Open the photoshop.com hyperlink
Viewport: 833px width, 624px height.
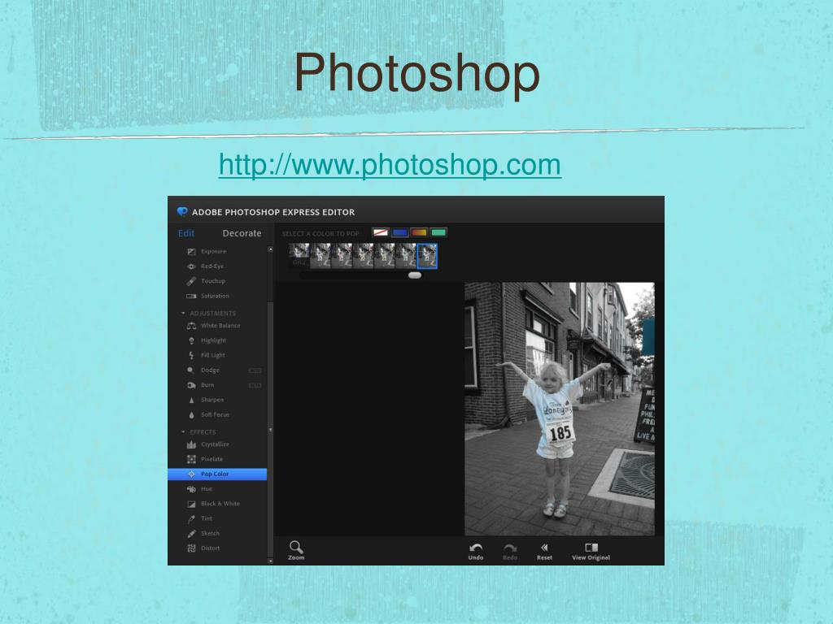pyautogui.click(x=390, y=164)
